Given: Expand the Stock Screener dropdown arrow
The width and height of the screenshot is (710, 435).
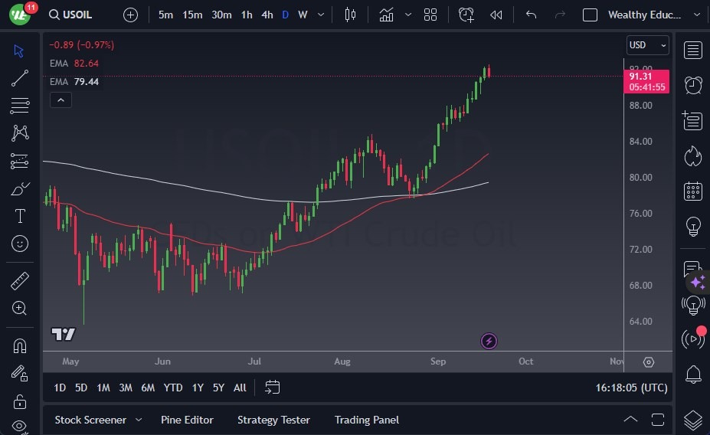Looking at the screenshot, I should 139,420.
